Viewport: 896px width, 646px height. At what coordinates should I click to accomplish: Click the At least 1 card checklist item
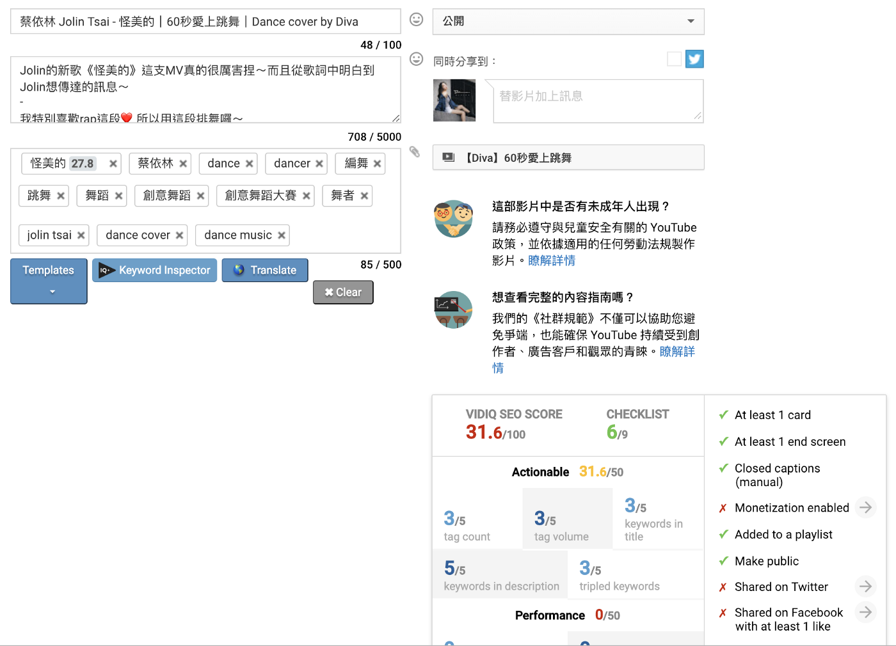772,415
